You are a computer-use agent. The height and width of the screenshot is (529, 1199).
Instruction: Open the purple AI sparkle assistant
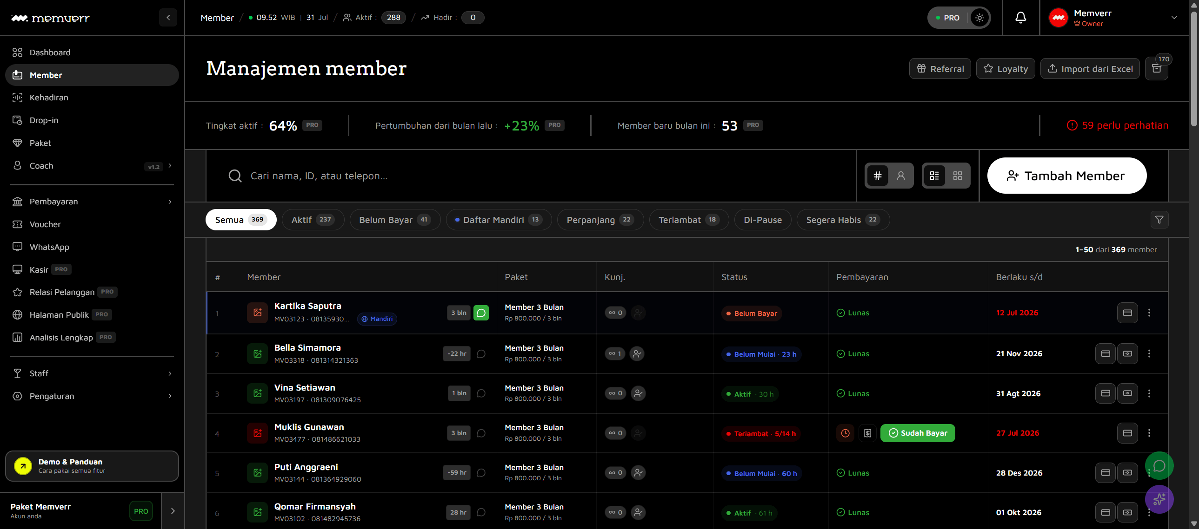tap(1159, 499)
